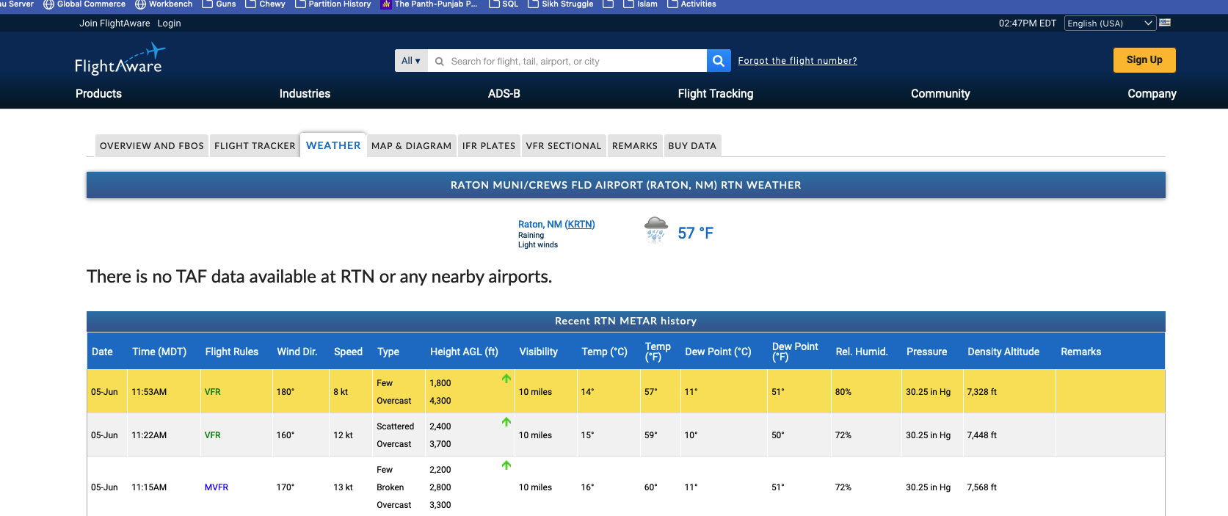Expand the All search filter dropdown
The height and width of the screenshot is (516, 1228).
tap(411, 61)
